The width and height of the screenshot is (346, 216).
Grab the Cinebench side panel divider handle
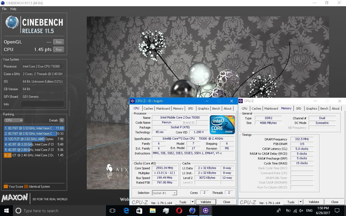(69, 108)
